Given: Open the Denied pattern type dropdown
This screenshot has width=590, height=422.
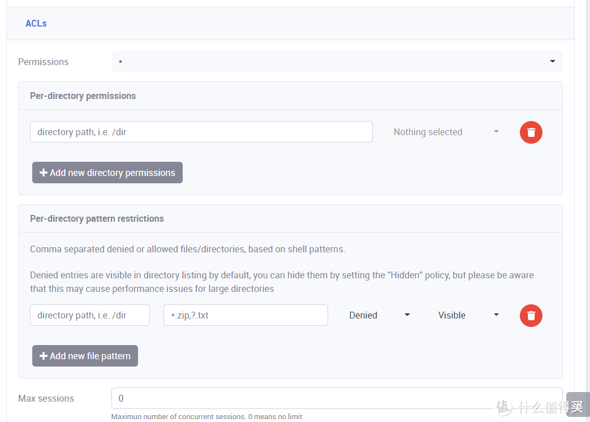Looking at the screenshot, I should point(379,316).
